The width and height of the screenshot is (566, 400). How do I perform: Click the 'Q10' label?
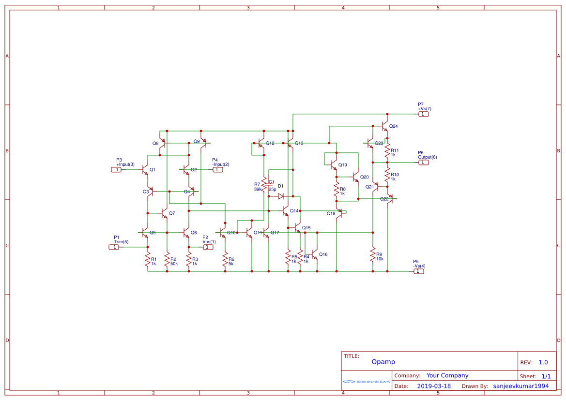tap(231, 233)
